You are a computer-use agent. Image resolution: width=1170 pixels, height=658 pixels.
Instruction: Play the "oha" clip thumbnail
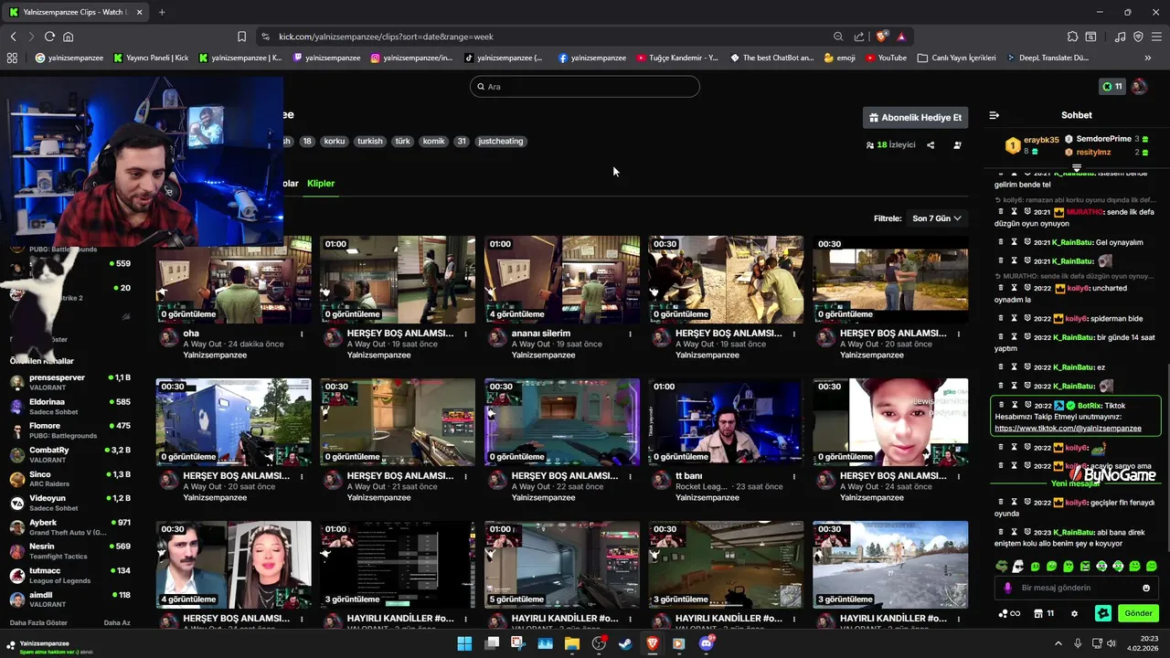(233, 279)
